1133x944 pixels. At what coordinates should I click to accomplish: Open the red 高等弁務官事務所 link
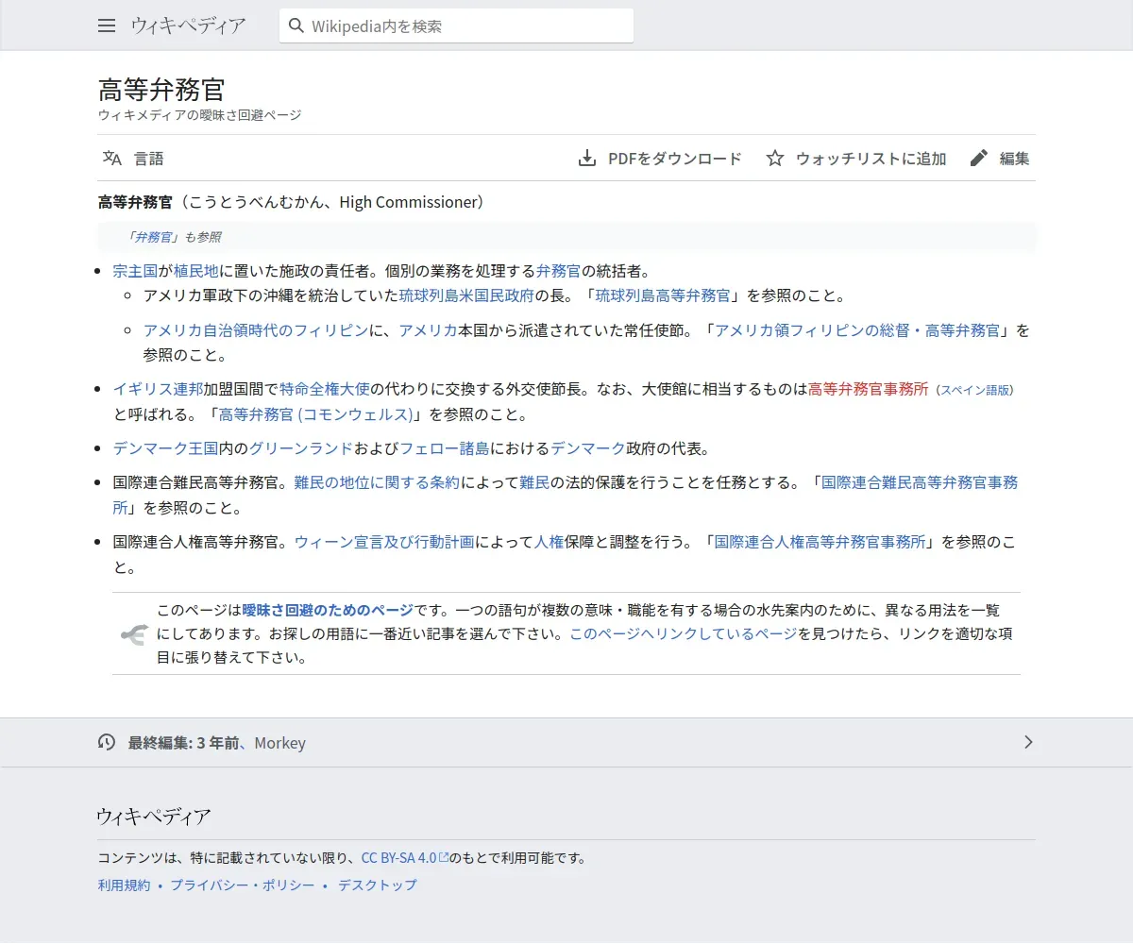point(869,389)
